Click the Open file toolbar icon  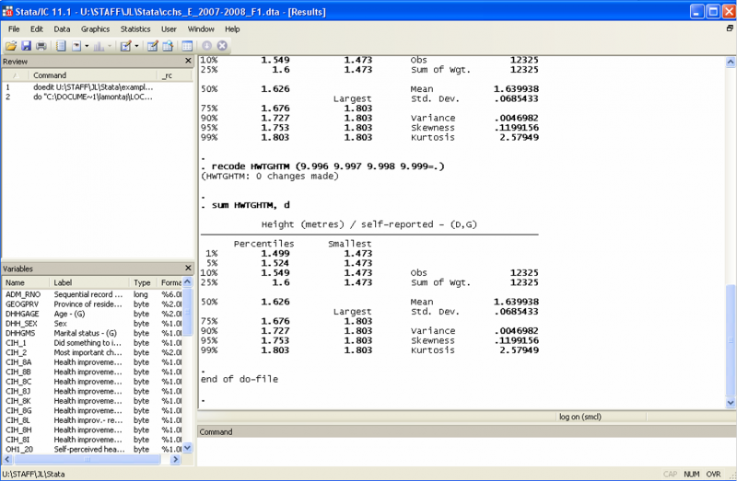pos(11,45)
